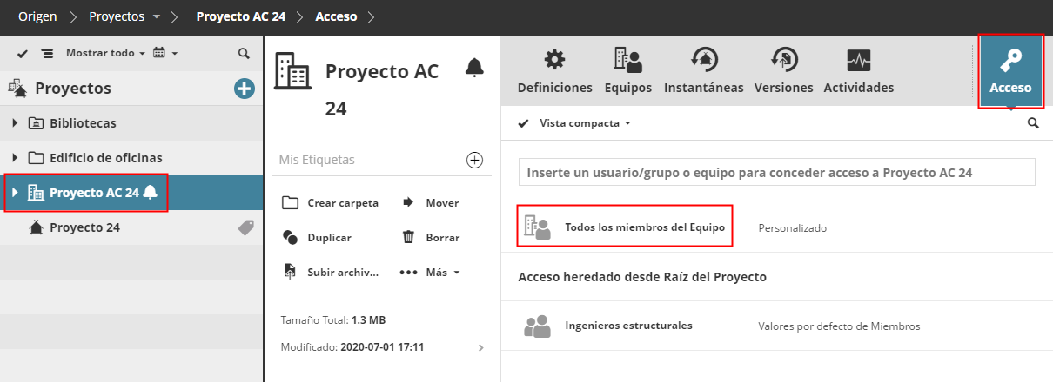1053x382 pixels.
Task: Click the Proyectos breadcrumb
Action: [x=117, y=16]
